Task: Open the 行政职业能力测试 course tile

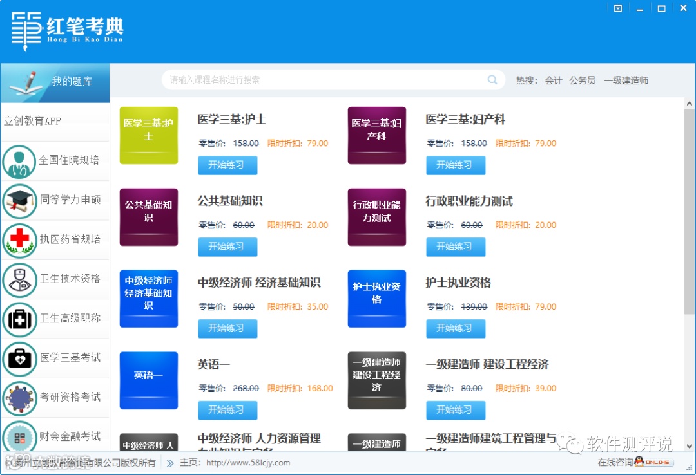Action: (x=377, y=217)
